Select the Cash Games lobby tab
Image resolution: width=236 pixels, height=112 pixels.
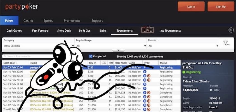pos(14,31)
